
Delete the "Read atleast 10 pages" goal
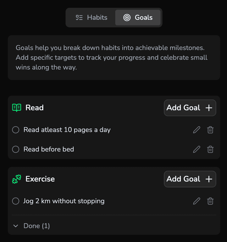[x=210, y=130]
